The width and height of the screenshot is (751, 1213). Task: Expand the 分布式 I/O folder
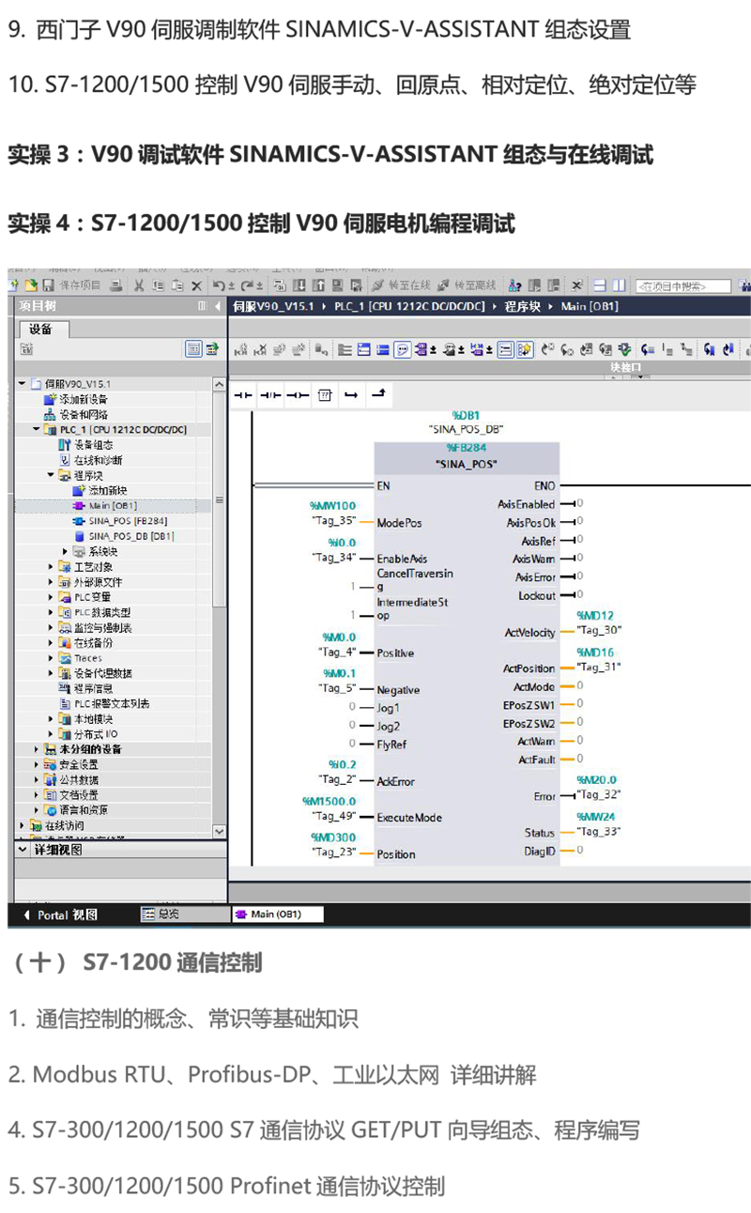coord(52,733)
